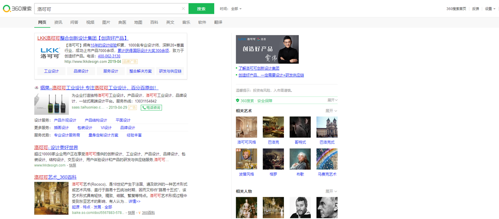Click the 工业设计 button under LKK ad
The width and height of the screenshot is (499, 219).
point(51,71)
